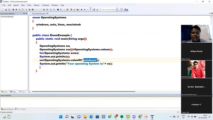Screen dimensions: 213x120
Task: Click the Cut scissors icon
Action: (x=26, y=10)
